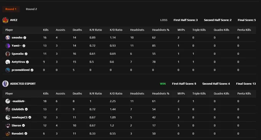Click the verified badge next to Skeron
This screenshot has width=261, height=140.
[23, 125]
